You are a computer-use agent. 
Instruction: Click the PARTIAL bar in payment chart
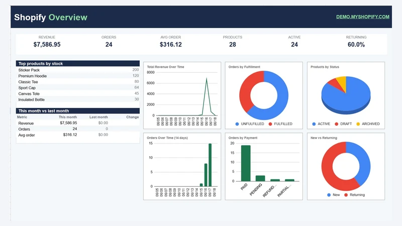[x=290, y=180]
